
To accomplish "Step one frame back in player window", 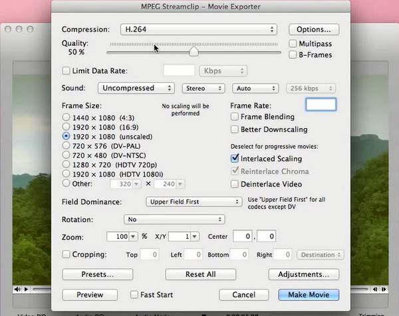I will 375,289.
